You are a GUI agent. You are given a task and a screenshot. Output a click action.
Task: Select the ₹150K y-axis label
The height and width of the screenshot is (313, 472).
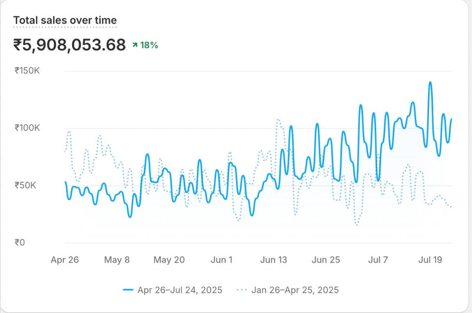tap(27, 71)
